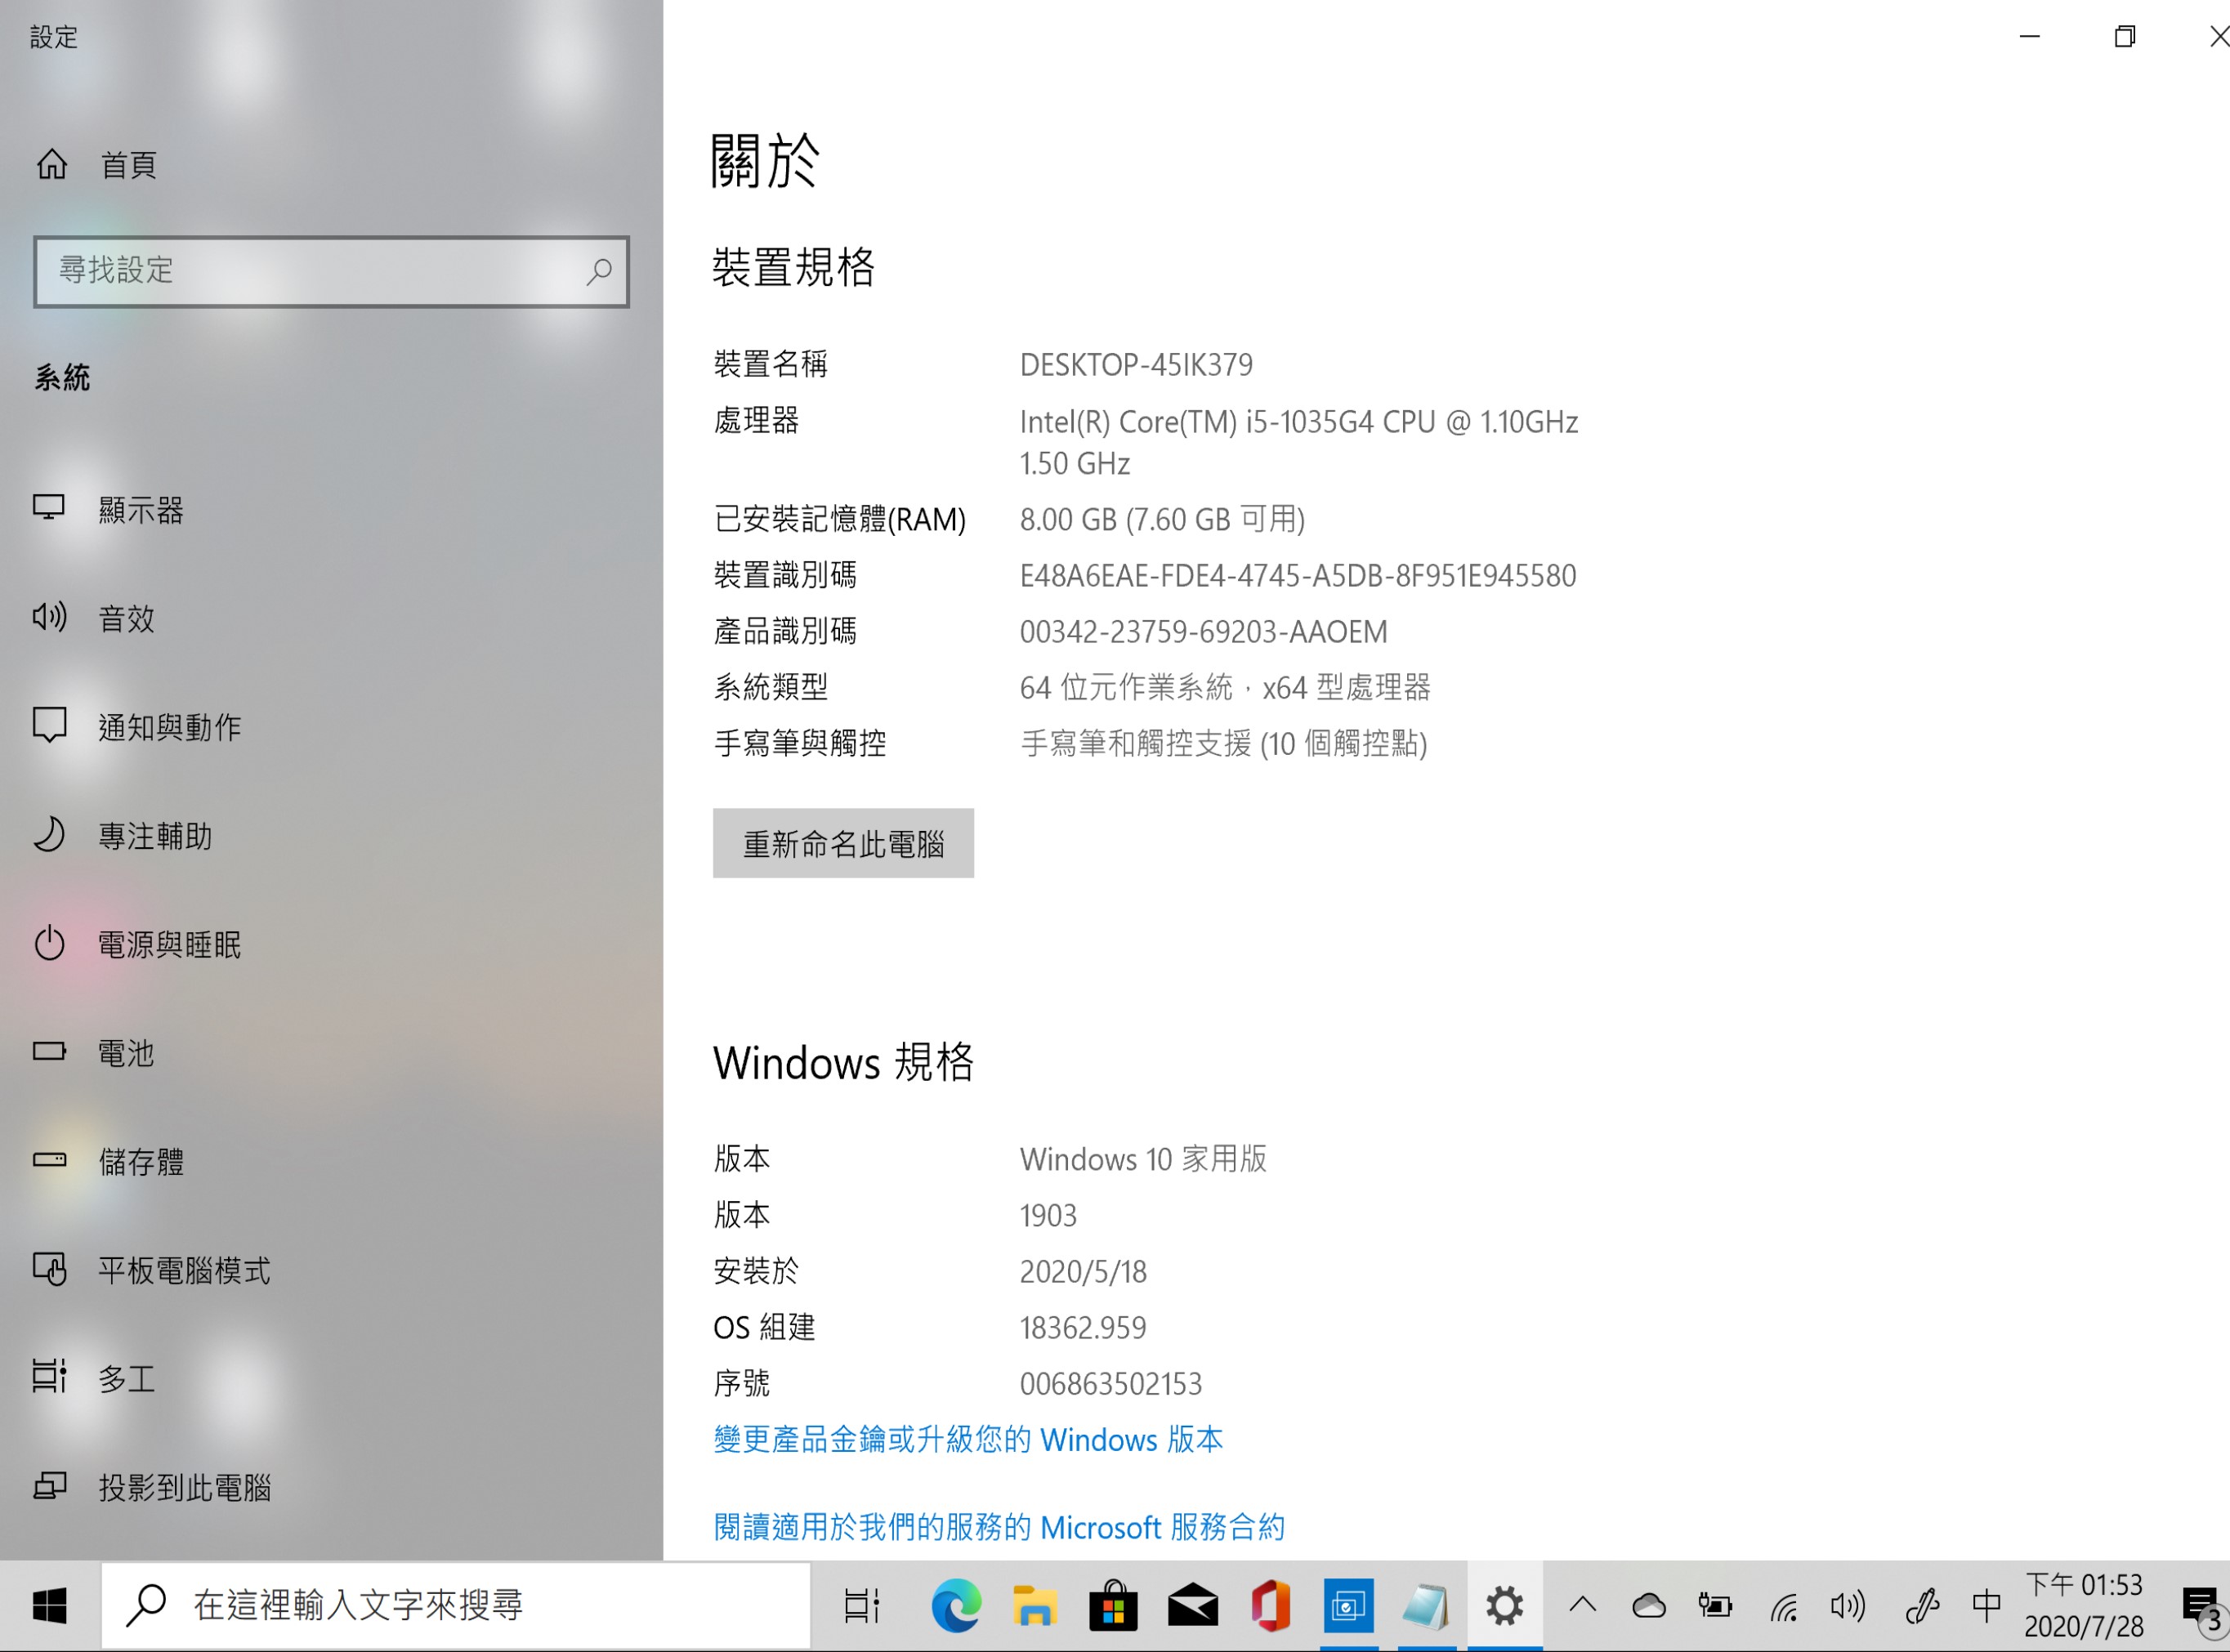Click 重新命名此電腦 button

[843, 843]
